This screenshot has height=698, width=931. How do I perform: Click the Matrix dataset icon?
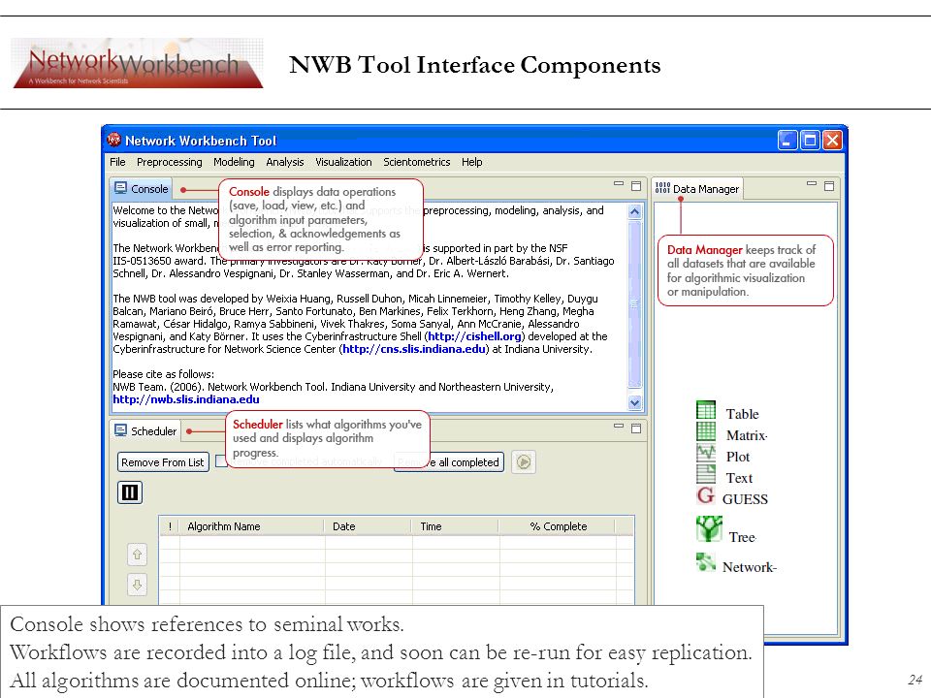point(706,430)
